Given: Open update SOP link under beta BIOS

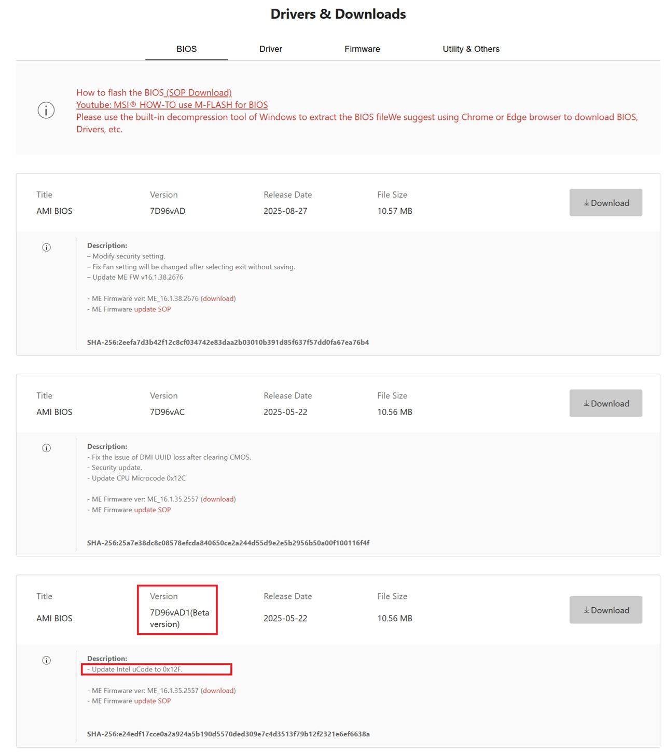Looking at the screenshot, I should [x=152, y=701].
